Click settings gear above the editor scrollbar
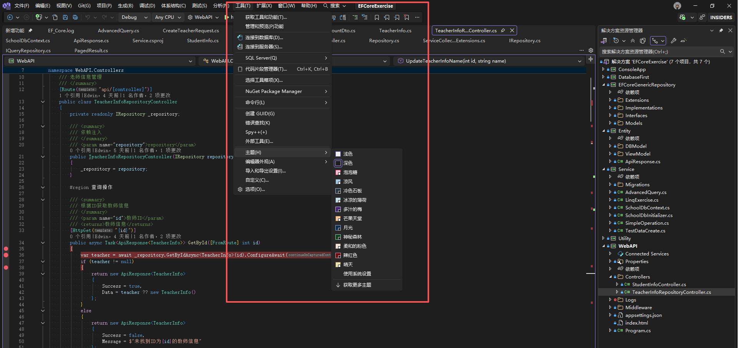This screenshot has width=738, height=348. point(591,50)
